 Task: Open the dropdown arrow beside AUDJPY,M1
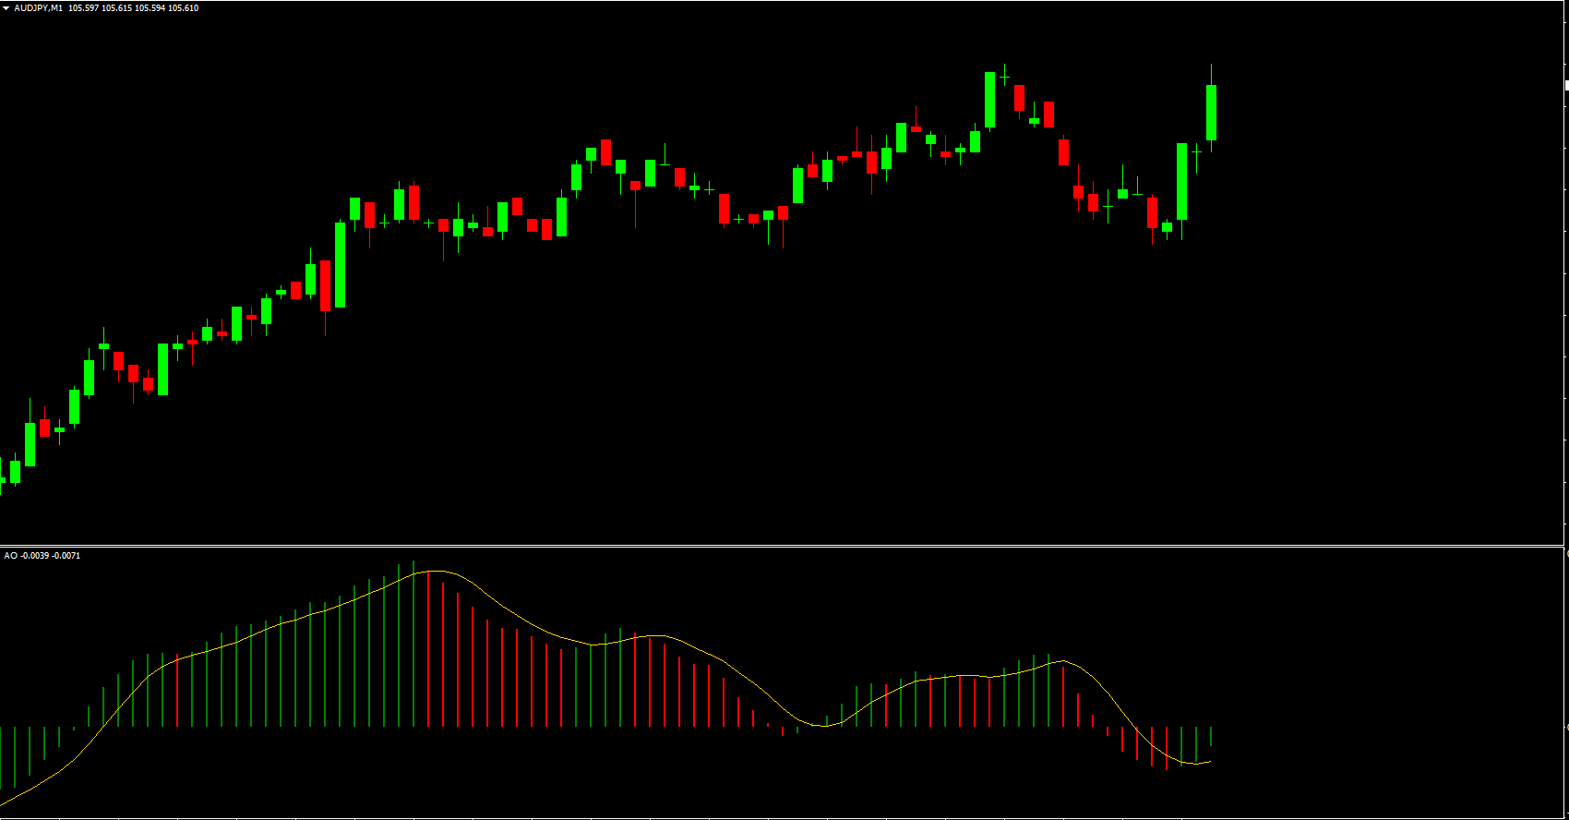coord(6,8)
